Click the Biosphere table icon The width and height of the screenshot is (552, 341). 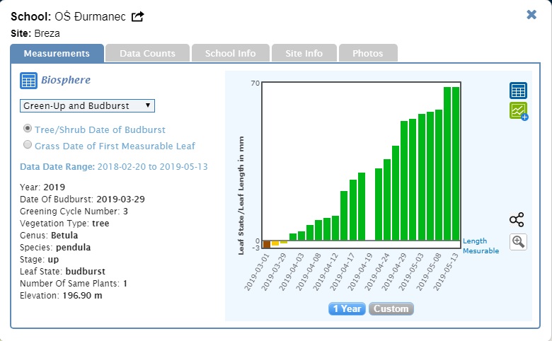pos(28,81)
